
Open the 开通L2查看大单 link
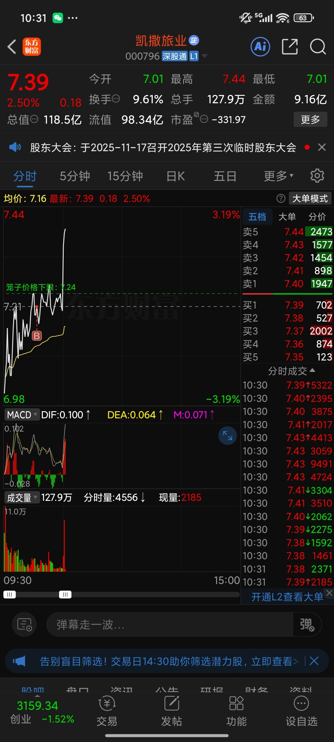[287, 596]
